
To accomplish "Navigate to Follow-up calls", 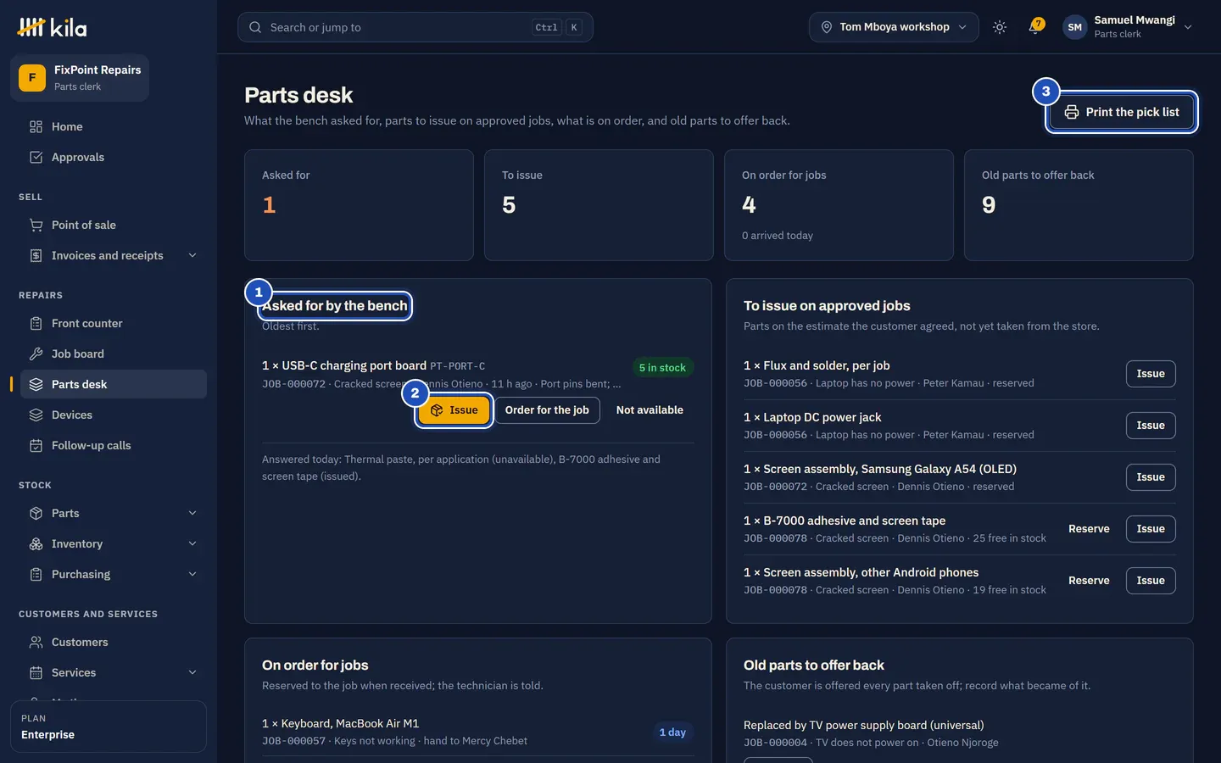I will [x=114, y=445].
